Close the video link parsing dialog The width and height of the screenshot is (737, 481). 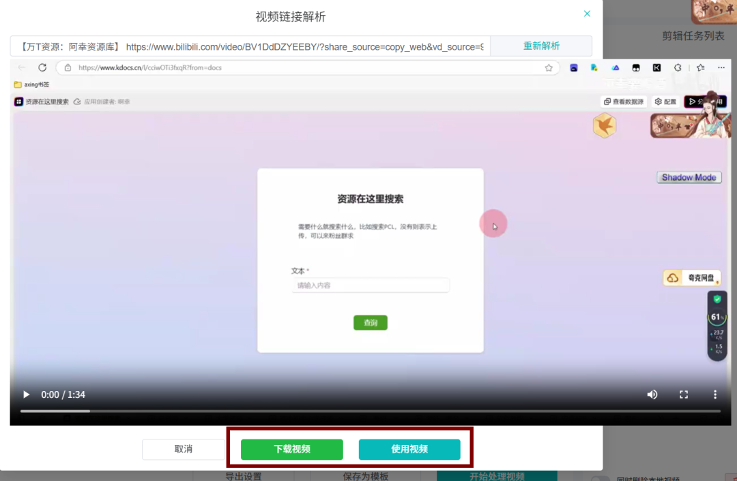587,14
